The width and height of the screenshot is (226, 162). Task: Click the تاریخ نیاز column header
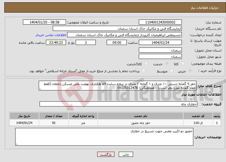click(x=24, y=116)
